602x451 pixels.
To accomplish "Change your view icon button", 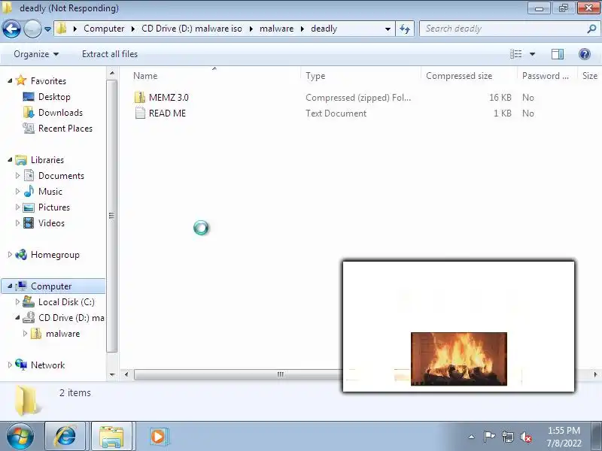I will click(515, 54).
